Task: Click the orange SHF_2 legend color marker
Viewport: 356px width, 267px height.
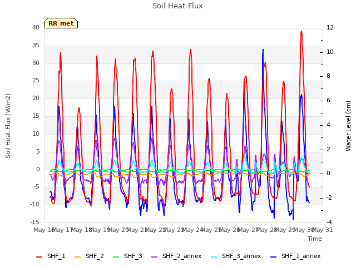Action: tap(78, 257)
